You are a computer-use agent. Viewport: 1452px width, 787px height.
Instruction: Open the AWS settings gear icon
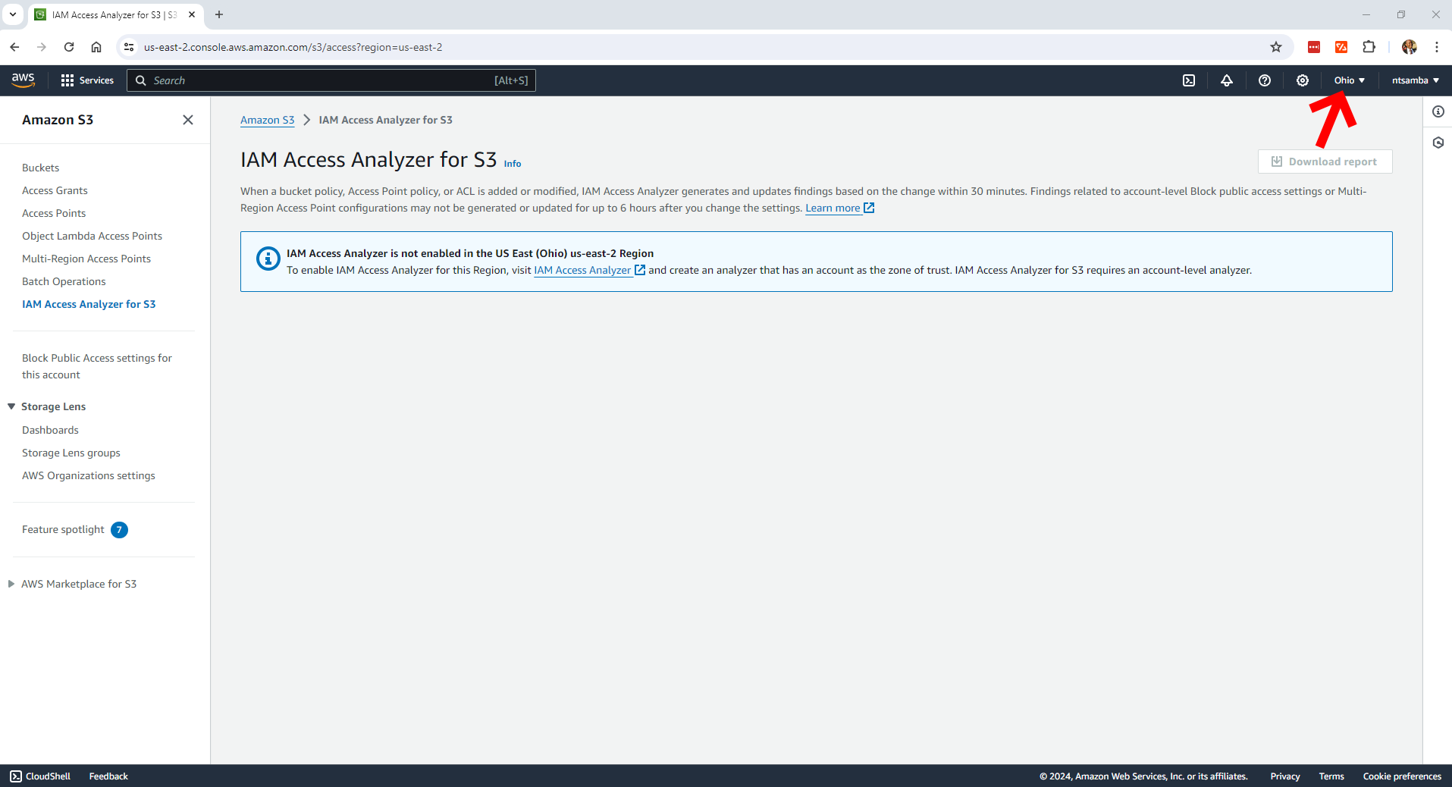(1302, 80)
